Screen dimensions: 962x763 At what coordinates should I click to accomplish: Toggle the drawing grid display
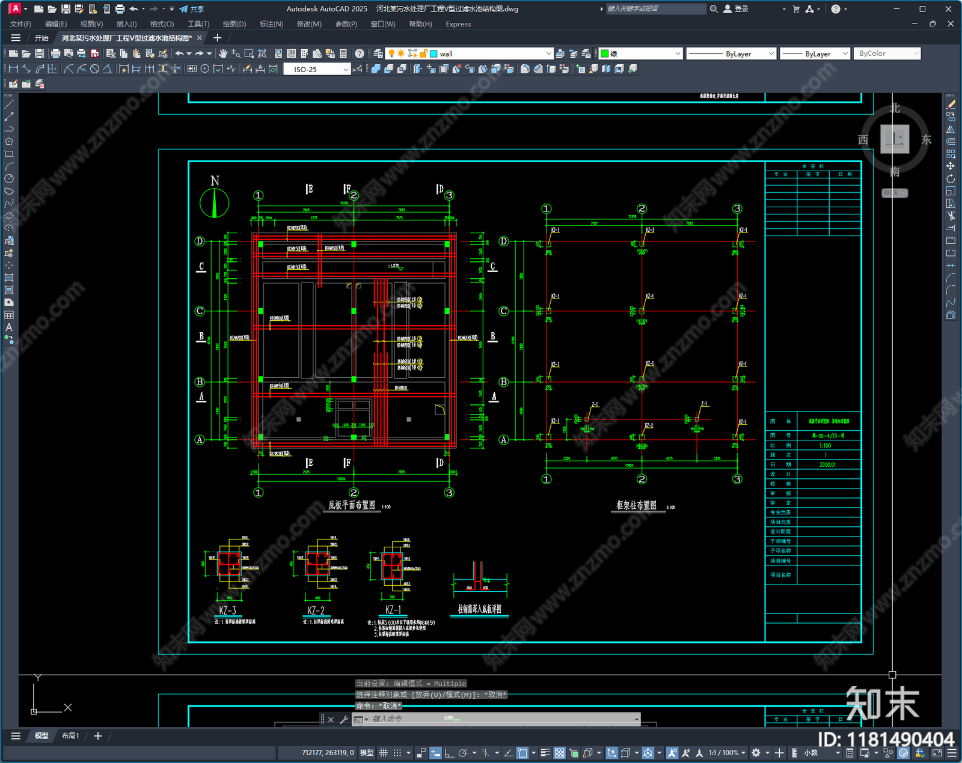[383, 753]
